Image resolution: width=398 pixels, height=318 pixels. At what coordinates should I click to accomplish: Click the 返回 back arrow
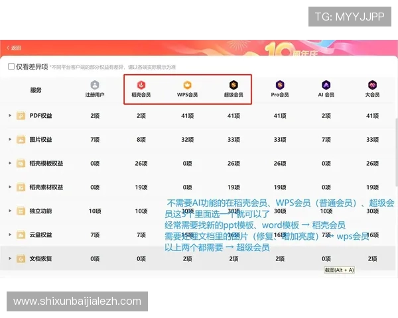point(8,48)
